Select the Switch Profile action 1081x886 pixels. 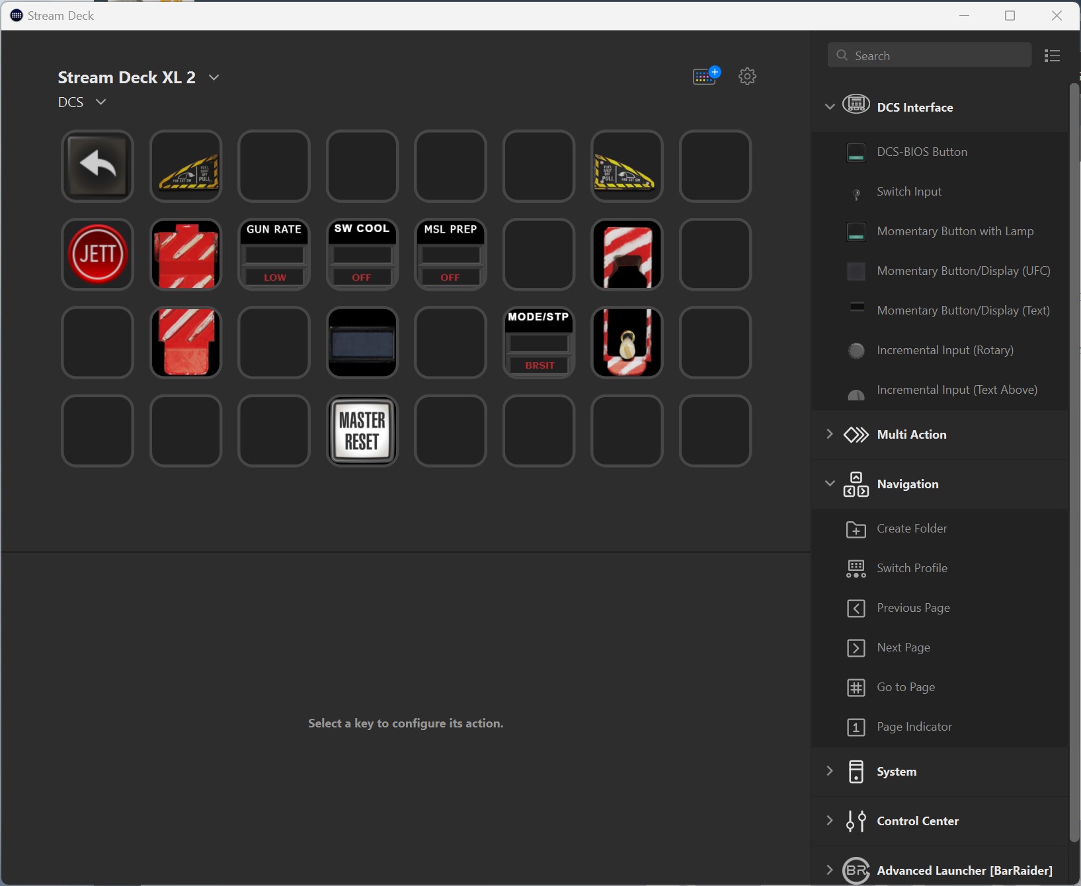912,568
